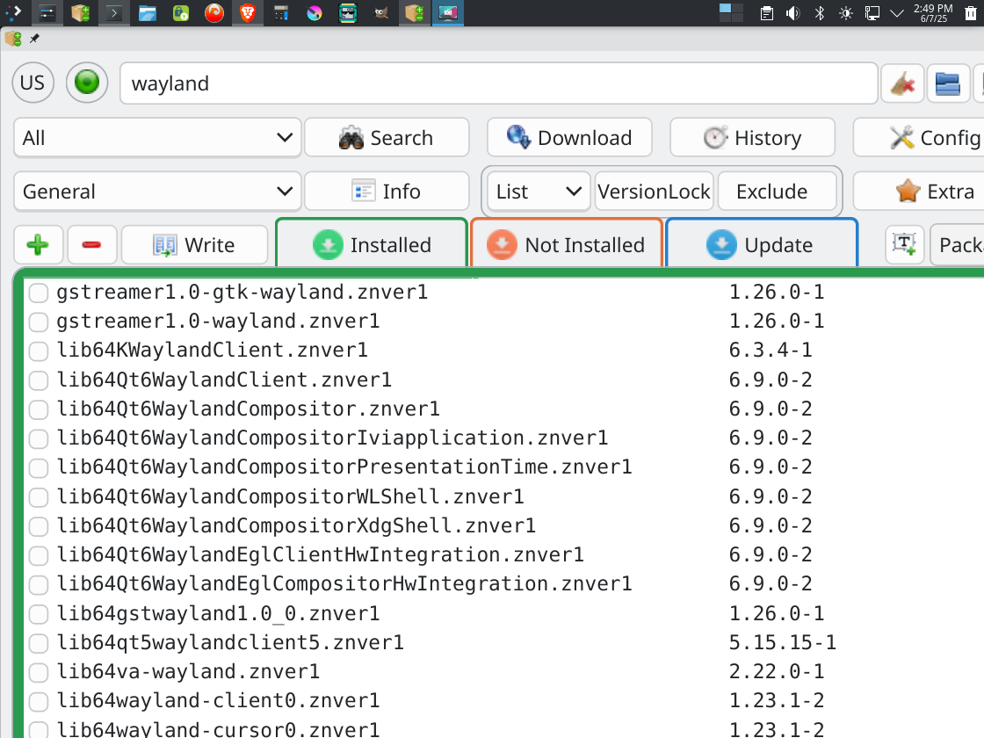This screenshot has height=738, width=984.
Task: Click the pin icon in title bar
Action: 34,39
